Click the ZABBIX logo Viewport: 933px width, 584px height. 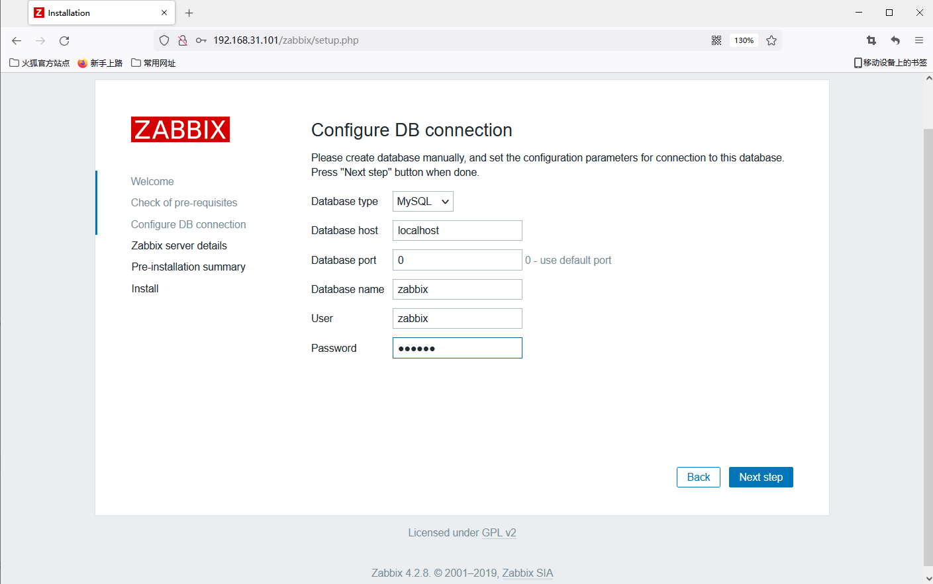pyautogui.click(x=180, y=129)
